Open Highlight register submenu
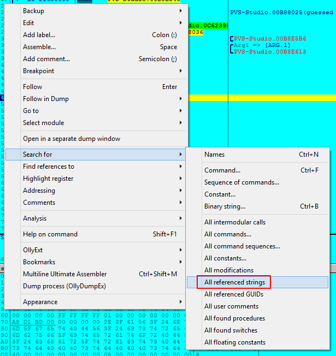The height and width of the screenshot is (356, 336). point(96,179)
